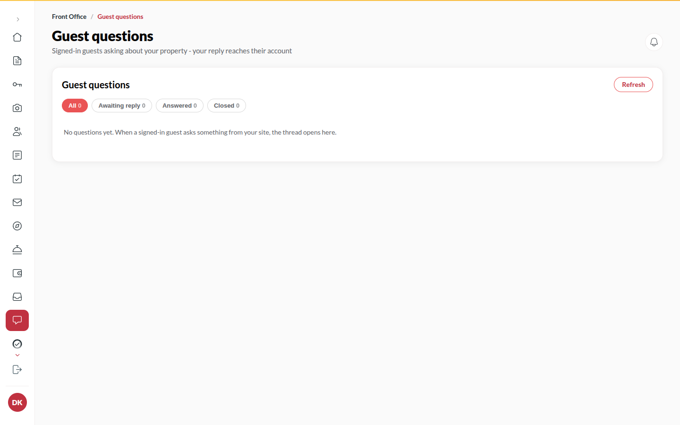Image resolution: width=680 pixels, height=425 pixels.
Task: Filter by Awaiting reply
Action: (x=122, y=106)
